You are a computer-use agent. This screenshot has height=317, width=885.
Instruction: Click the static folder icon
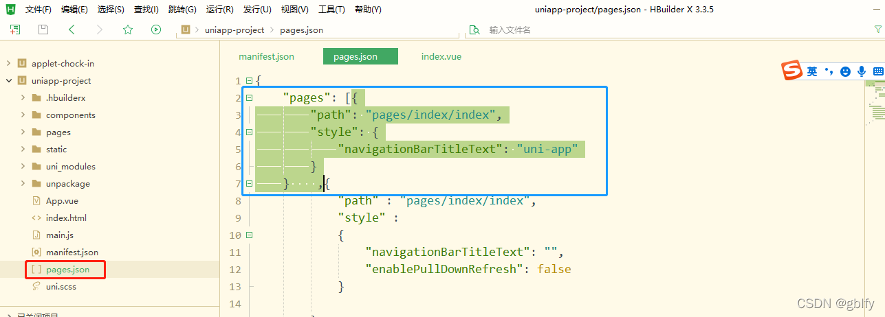(36, 150)
